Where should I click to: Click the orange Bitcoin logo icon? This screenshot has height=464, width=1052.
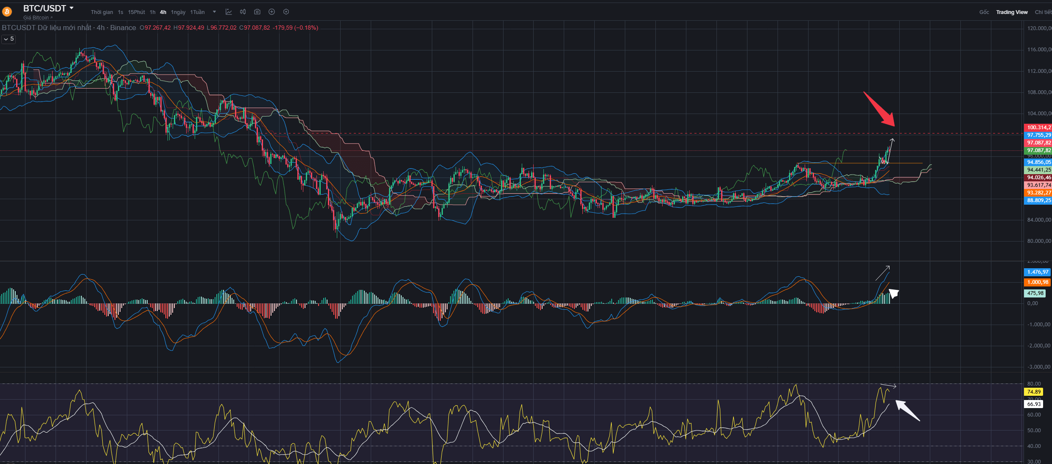click(x=7, y=12)
